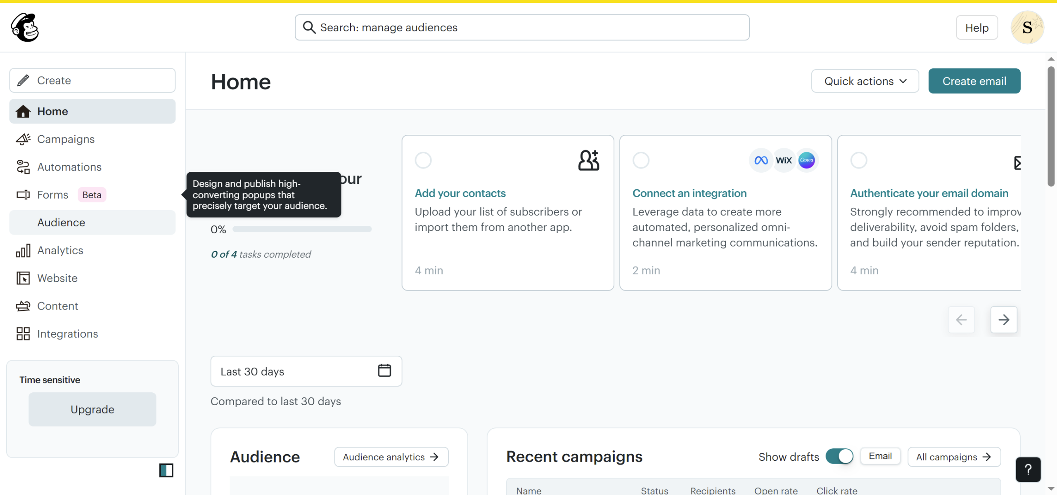Click the manage audiences search field
1057x495 pixels.
522,28
